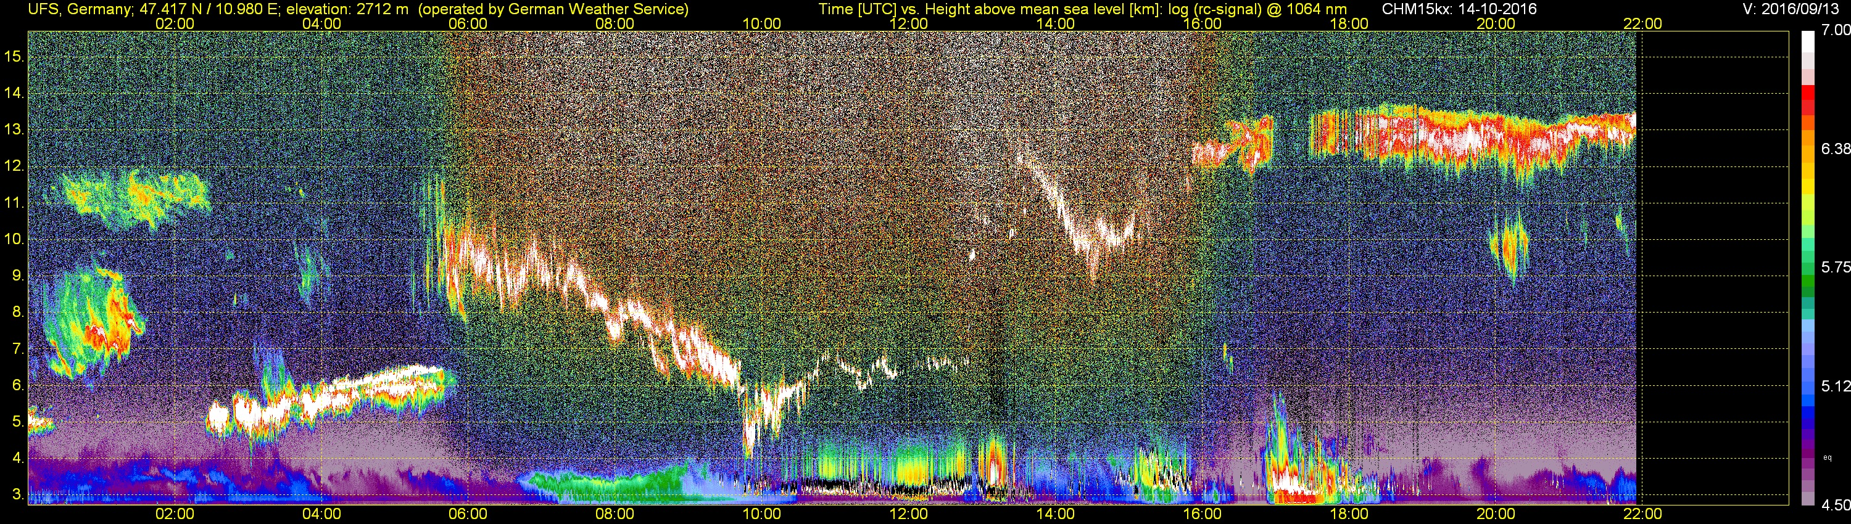
Task: Click the 4.50 value on color scale
Action: tap(1835, 506)
